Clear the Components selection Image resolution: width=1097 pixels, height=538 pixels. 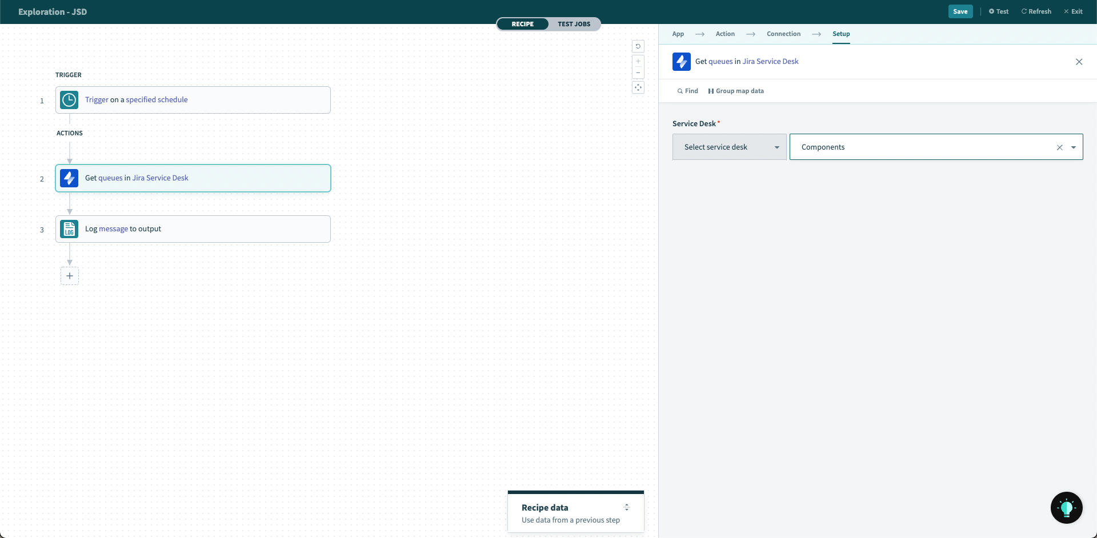(1060, 147)
